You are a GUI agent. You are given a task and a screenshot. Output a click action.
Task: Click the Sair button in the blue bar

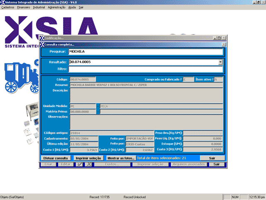(x=212, y=158)
